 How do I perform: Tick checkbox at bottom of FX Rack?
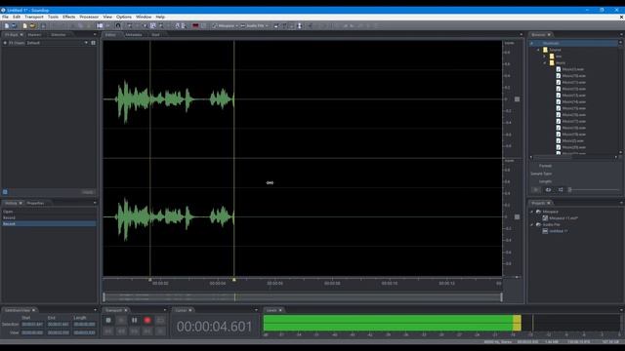[5, 192]
